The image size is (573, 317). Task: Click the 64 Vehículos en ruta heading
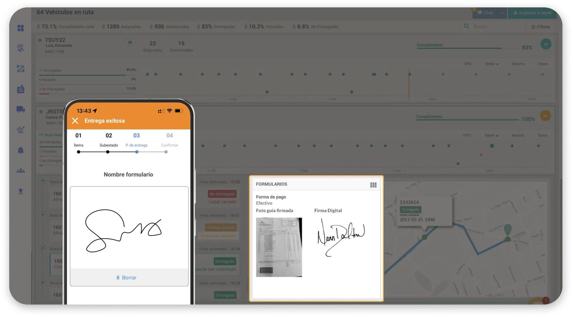pos(65,12)
